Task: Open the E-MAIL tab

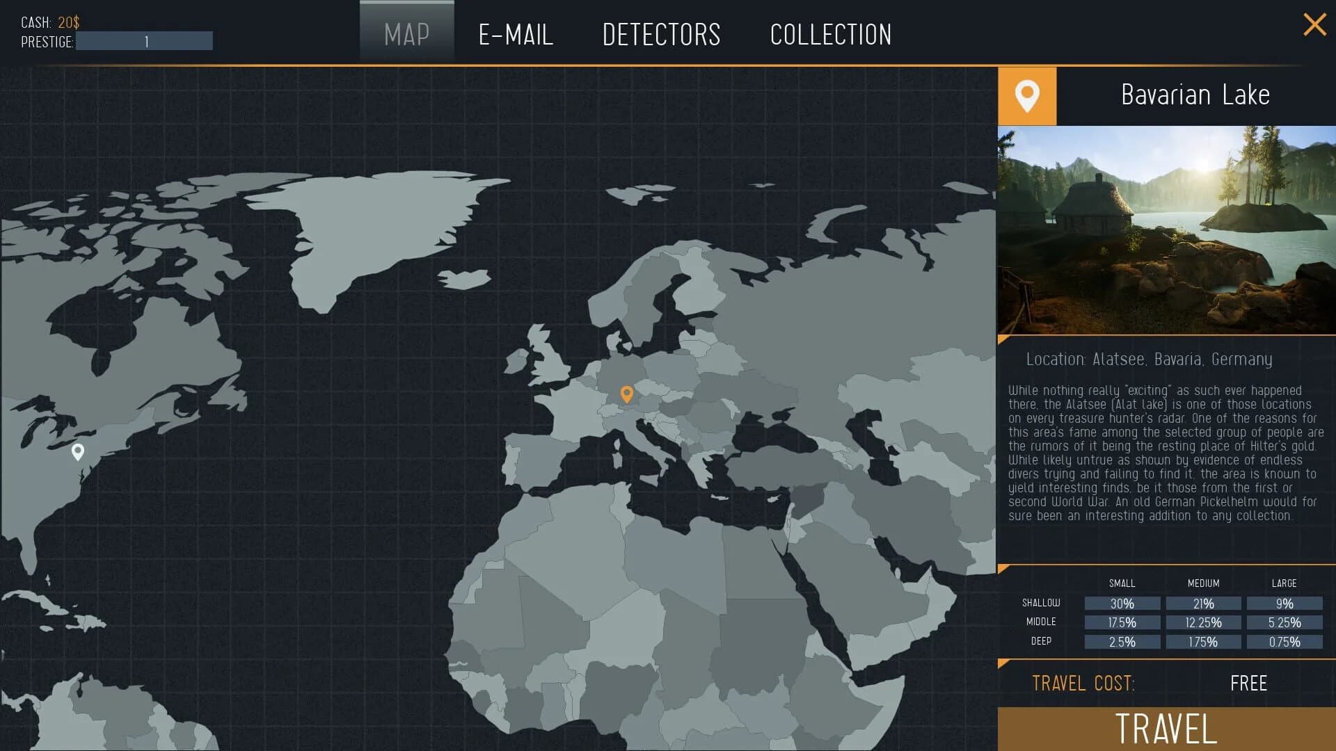Action: [x=514, y=34]
